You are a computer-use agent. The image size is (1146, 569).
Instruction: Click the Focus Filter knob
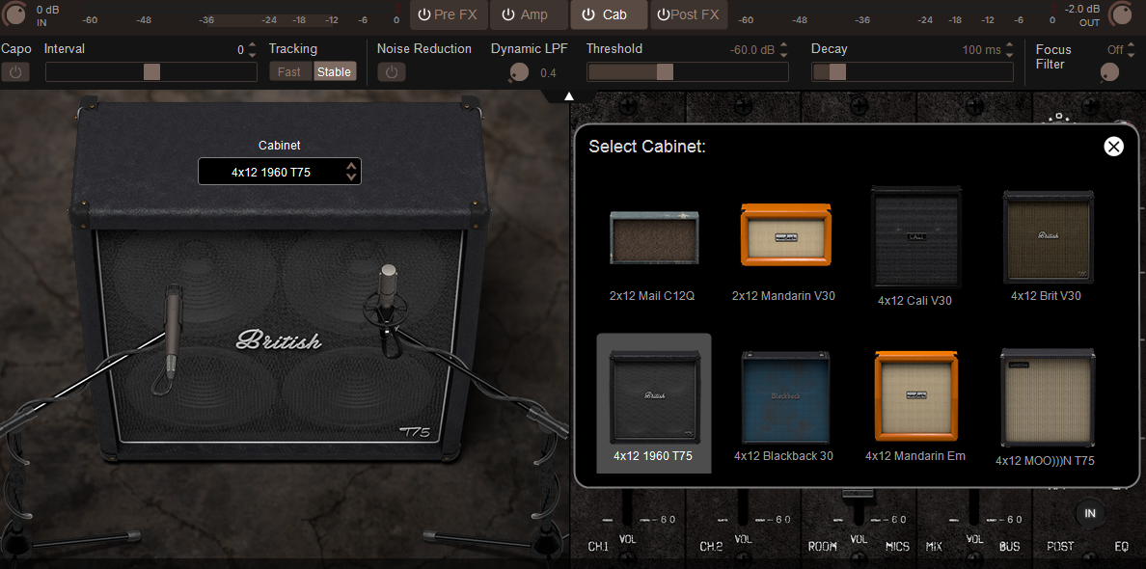coord(1108,71)
